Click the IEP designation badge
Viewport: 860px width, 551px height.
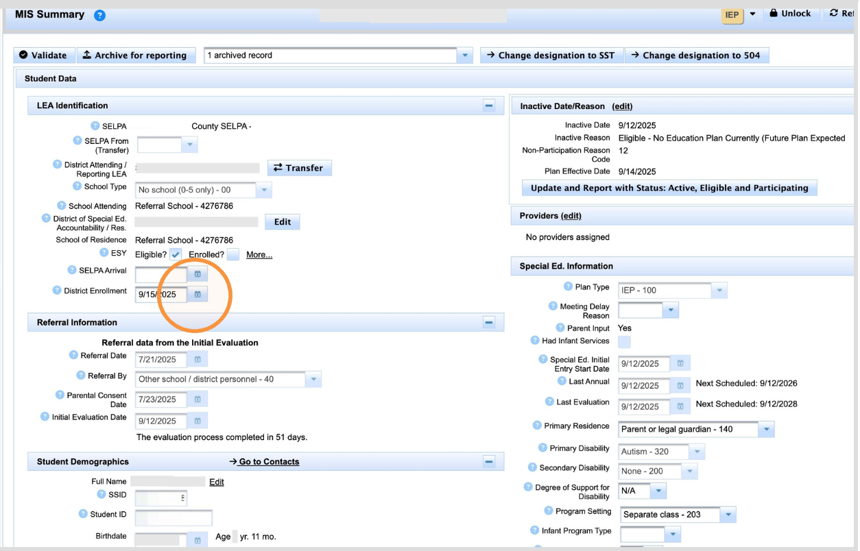732,15
